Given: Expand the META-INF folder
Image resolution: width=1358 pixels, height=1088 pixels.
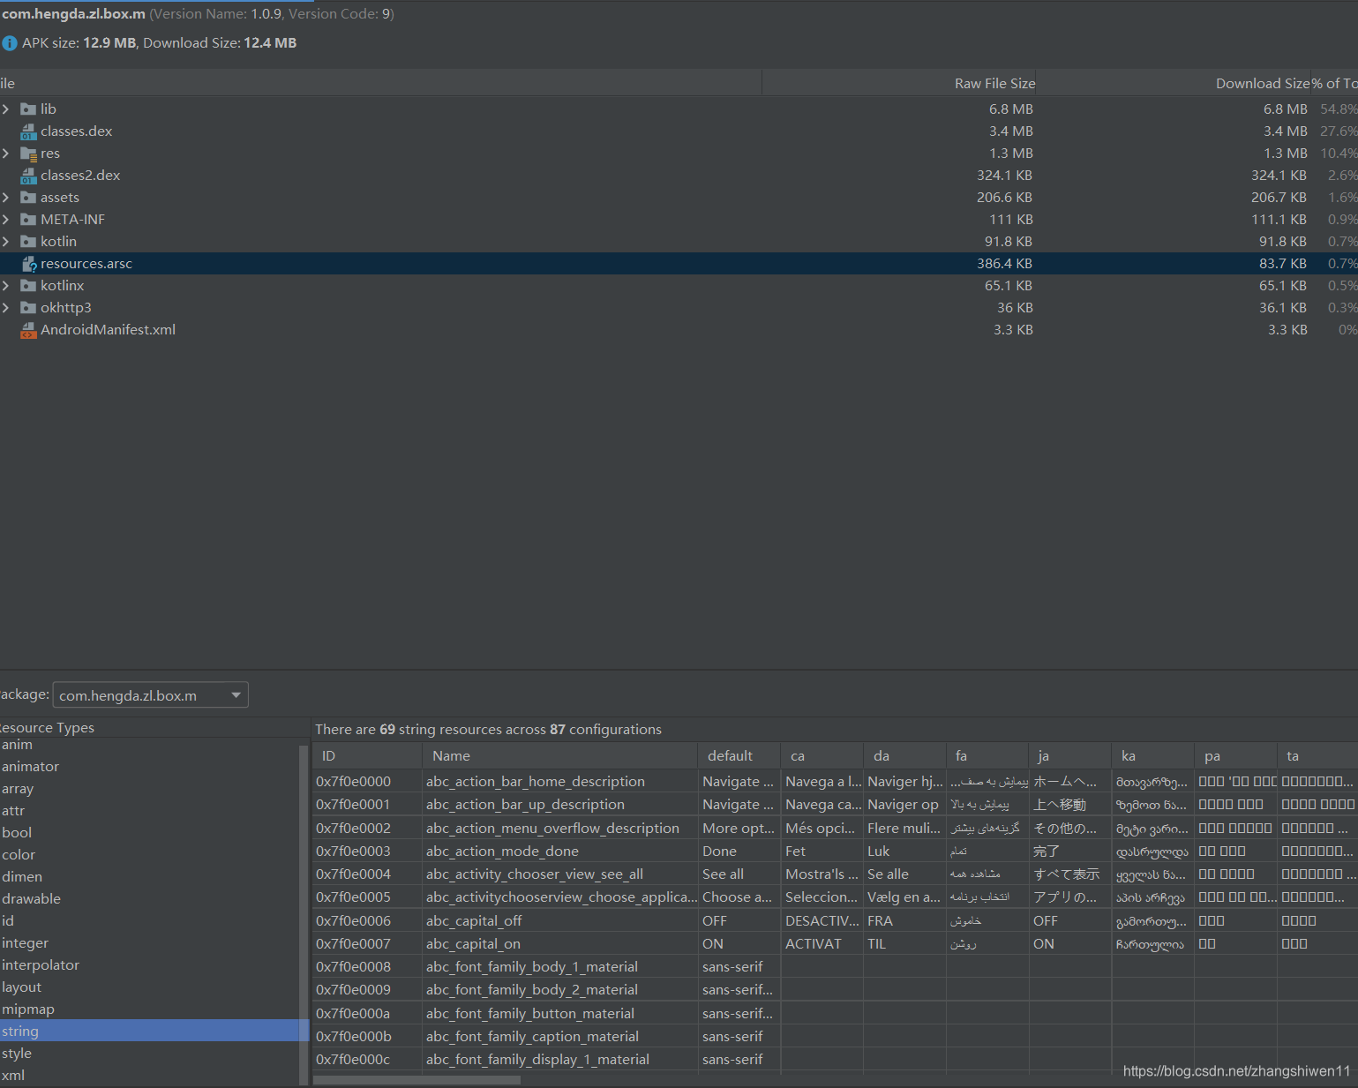Looking at the screenshot, I should click(6, 220).
